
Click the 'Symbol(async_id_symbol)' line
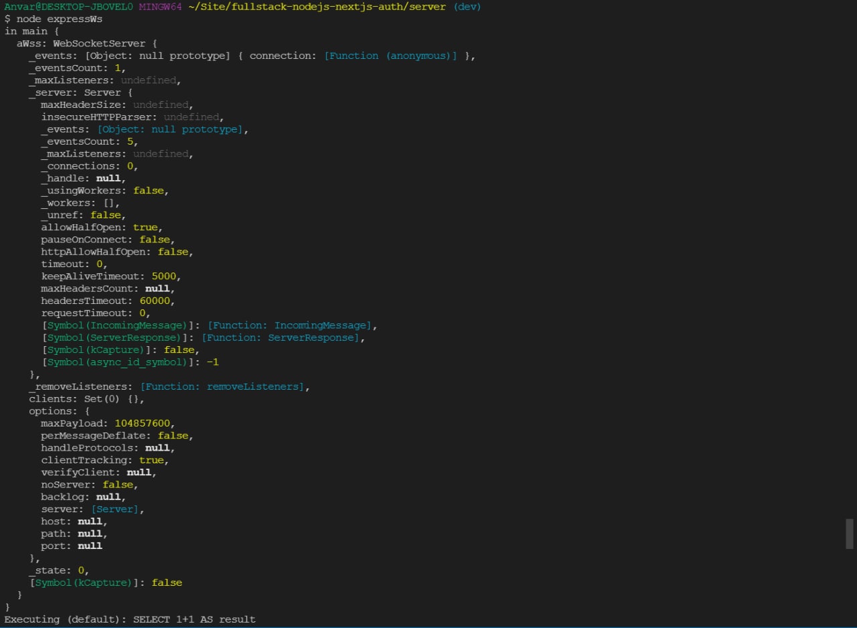pyautogui.click(x=130, y=362)
